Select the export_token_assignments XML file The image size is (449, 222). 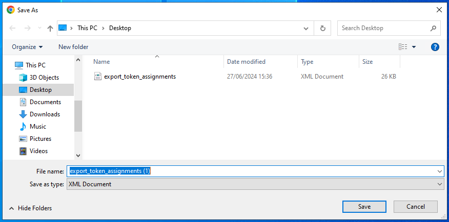click(x=139, y=77)
